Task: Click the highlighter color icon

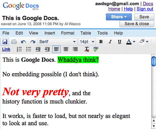Action: pos(142,42)
